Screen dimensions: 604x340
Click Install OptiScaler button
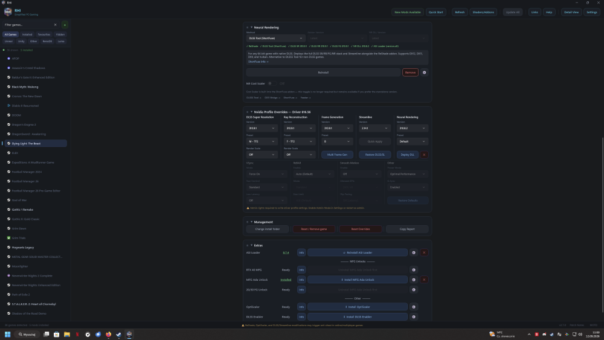358,307
